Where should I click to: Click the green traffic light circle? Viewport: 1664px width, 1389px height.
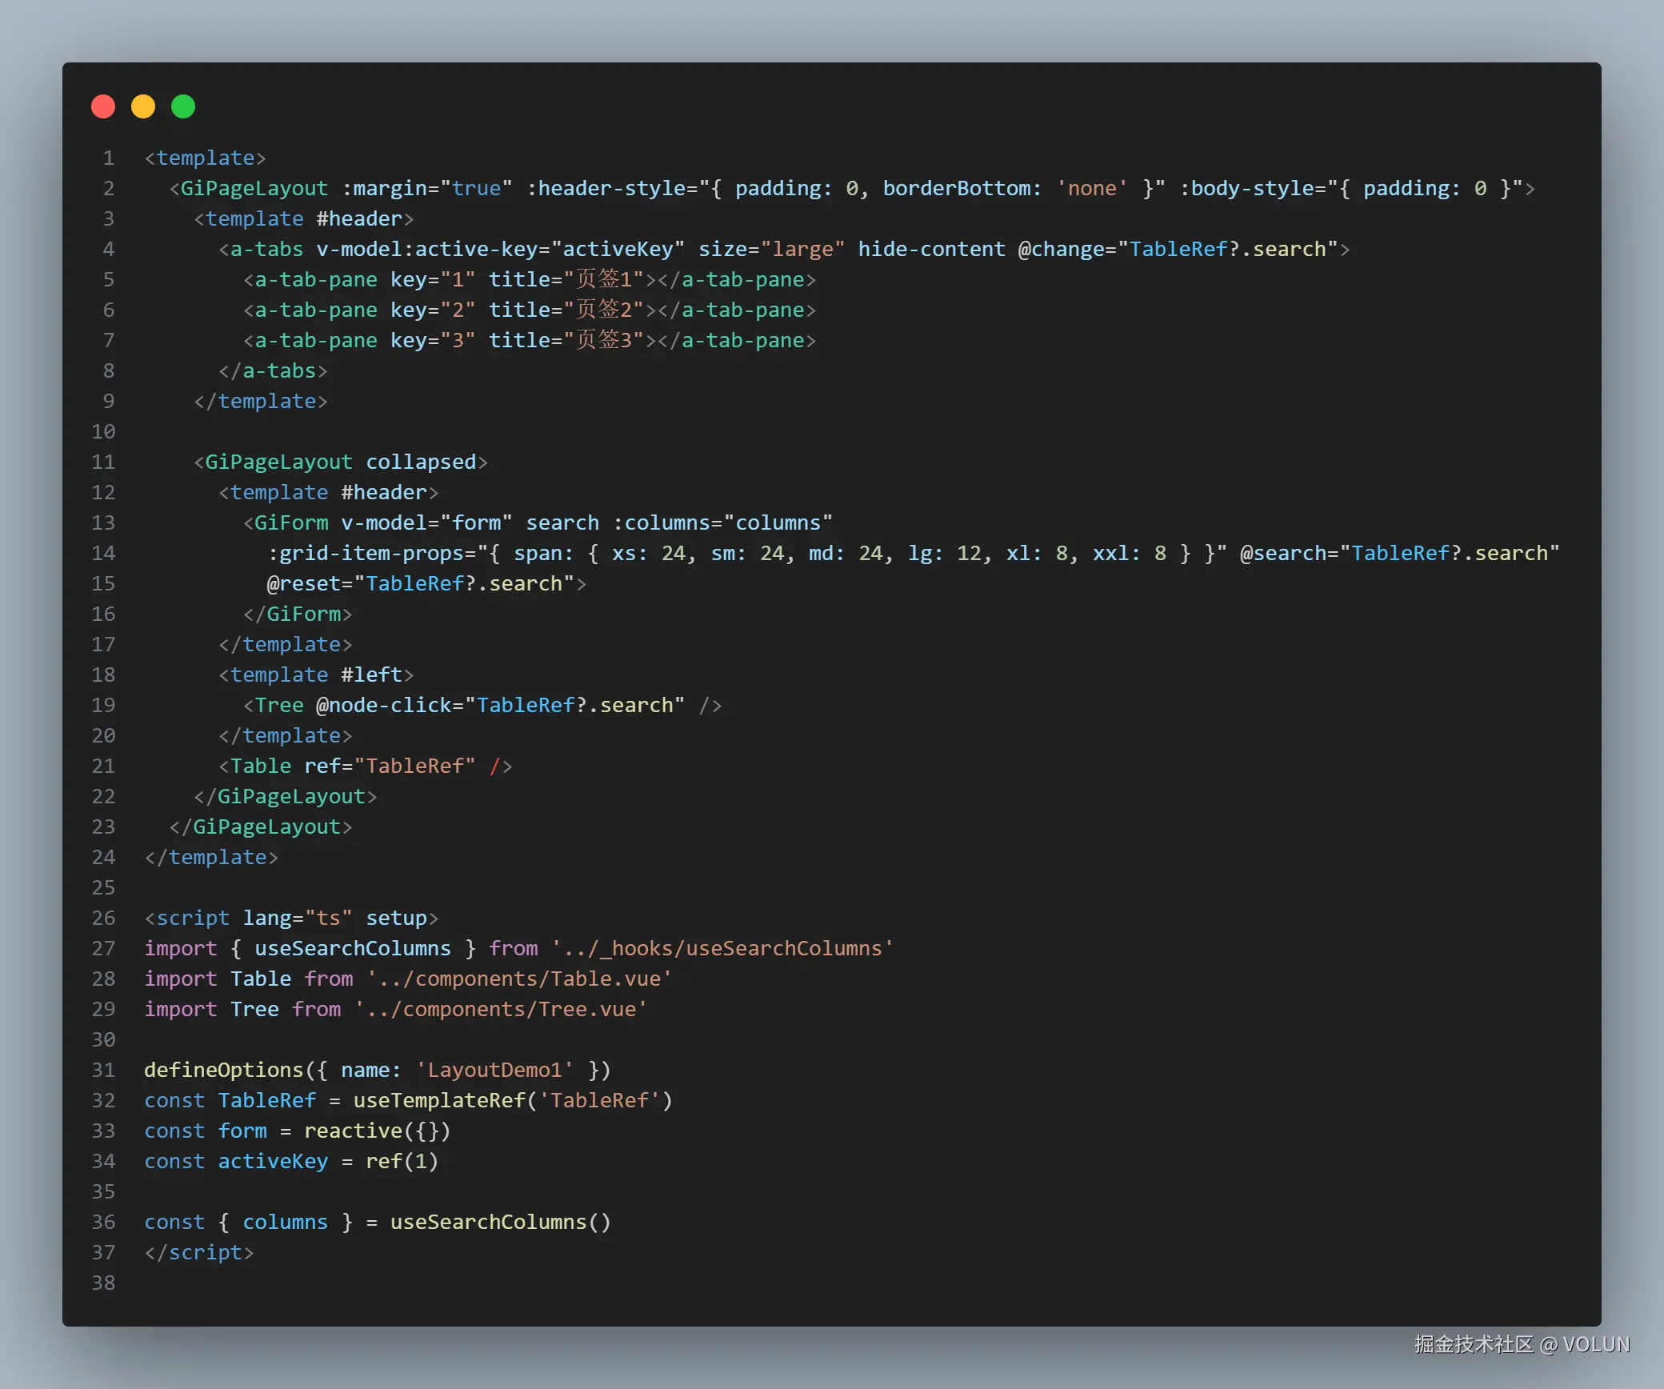(183, 106)
